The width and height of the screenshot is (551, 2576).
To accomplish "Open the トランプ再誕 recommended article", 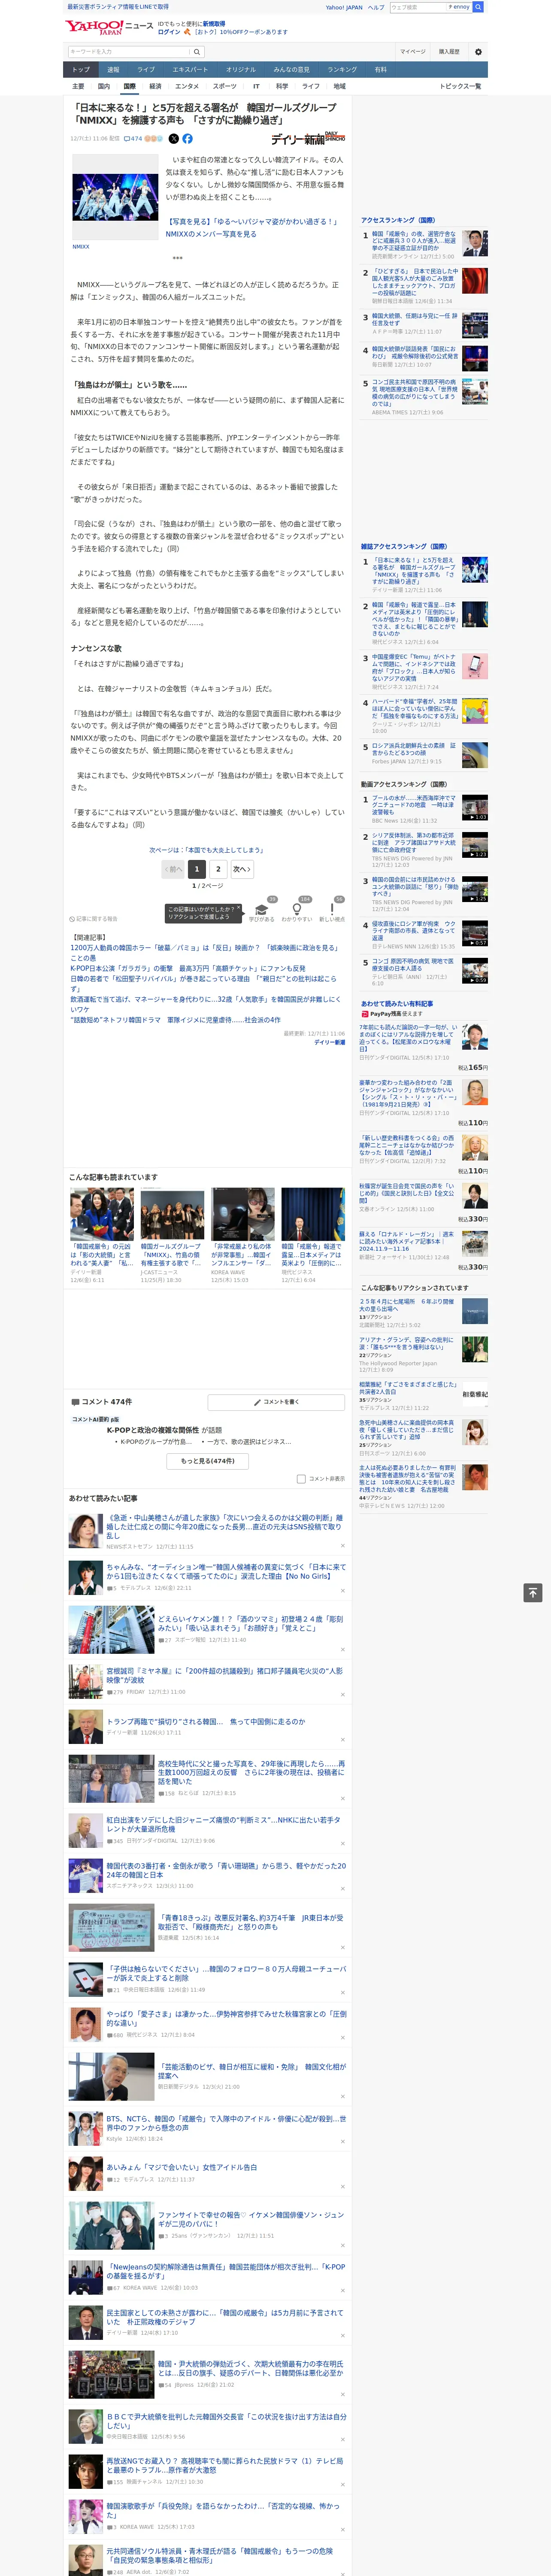I will click(x=206, y=1722).
